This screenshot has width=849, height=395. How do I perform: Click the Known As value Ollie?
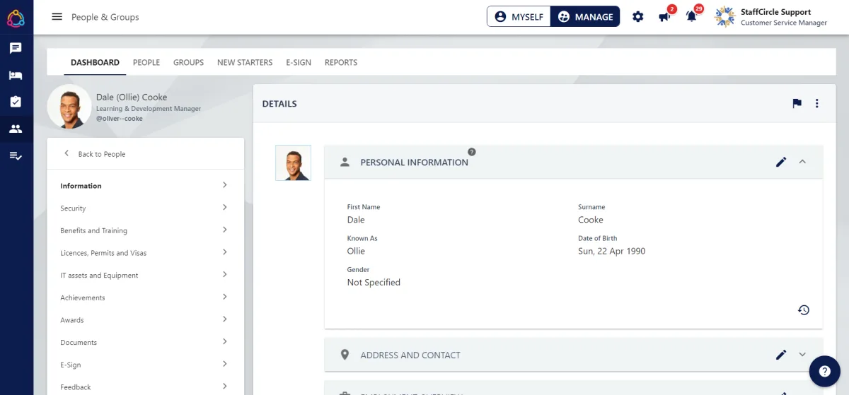click(x=356, y=251)
